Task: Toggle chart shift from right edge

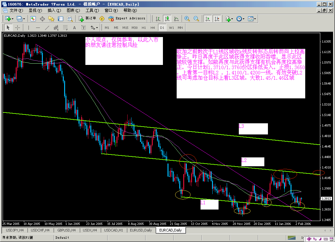Action: click(x=217, y=19)
